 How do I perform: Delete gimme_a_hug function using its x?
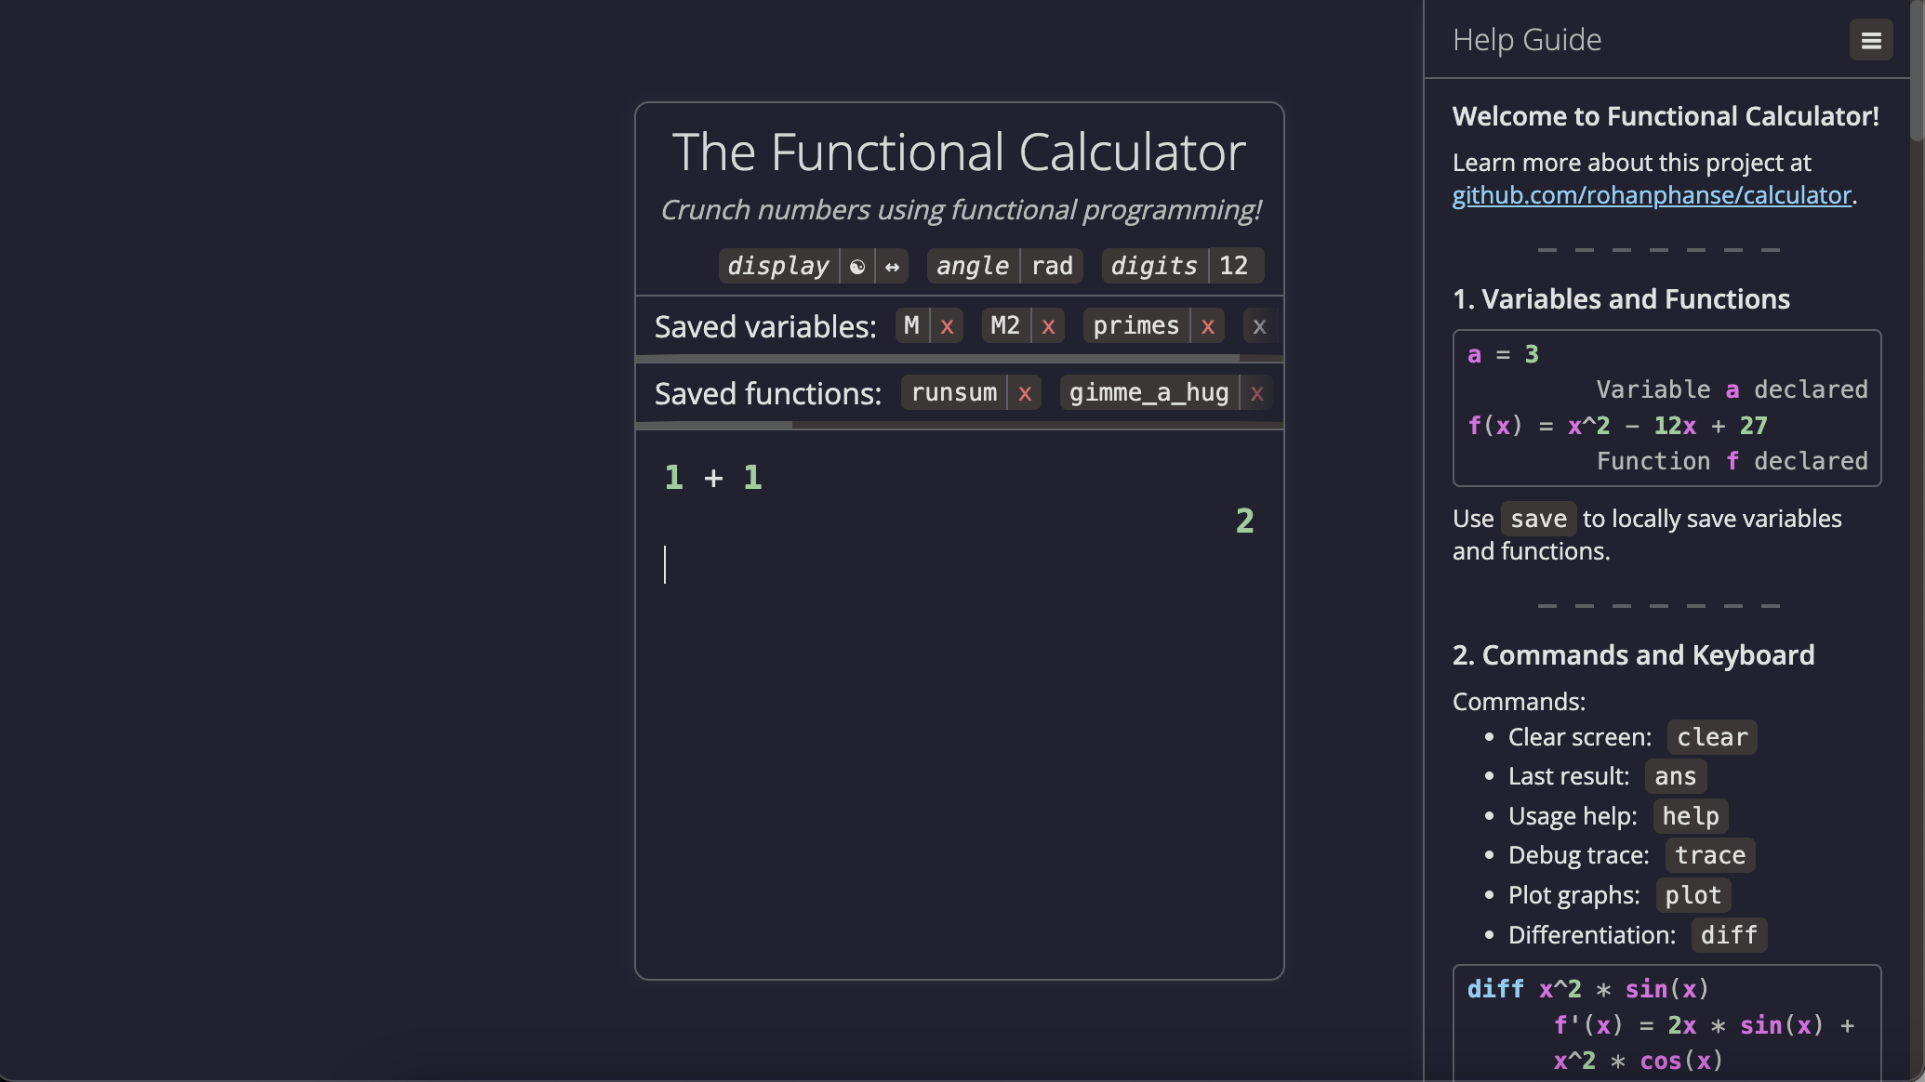tap(1256, 393)
